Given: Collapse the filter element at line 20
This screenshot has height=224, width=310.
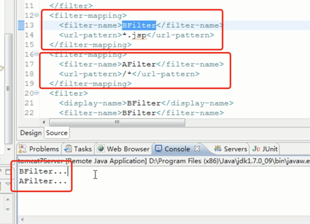Looking at the screenshot, I should pos(37,92).
